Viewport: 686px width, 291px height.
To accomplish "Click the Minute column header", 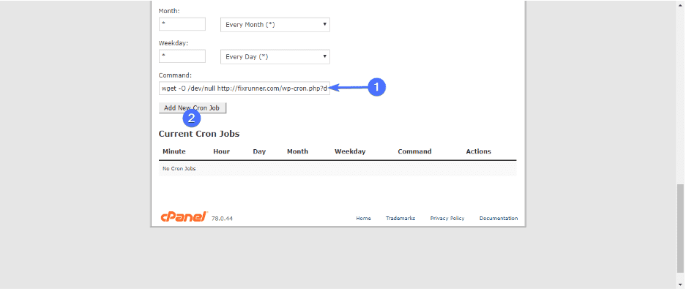I will (174, 151).
